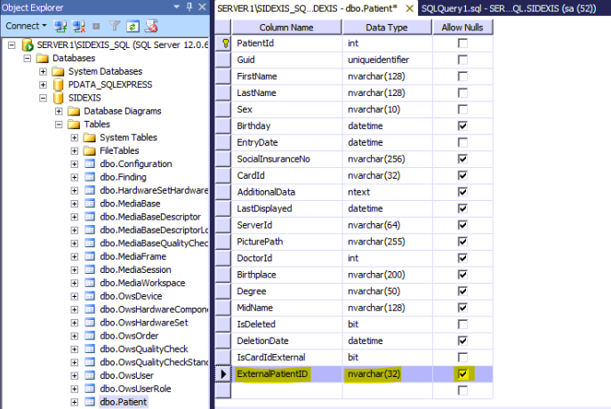Screen dimensions: 611x409
Task: Click the Column Name header
Action: pyautogui.click(x=286, y=28)
